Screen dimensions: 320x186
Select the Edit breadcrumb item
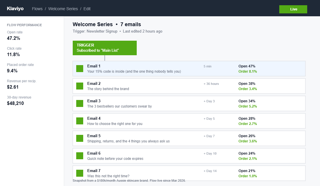pos(87,9)
